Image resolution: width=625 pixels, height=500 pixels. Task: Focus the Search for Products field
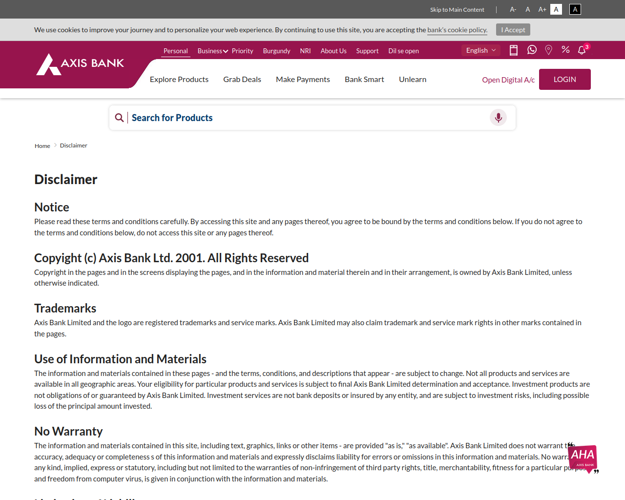[x=312, y=118]
